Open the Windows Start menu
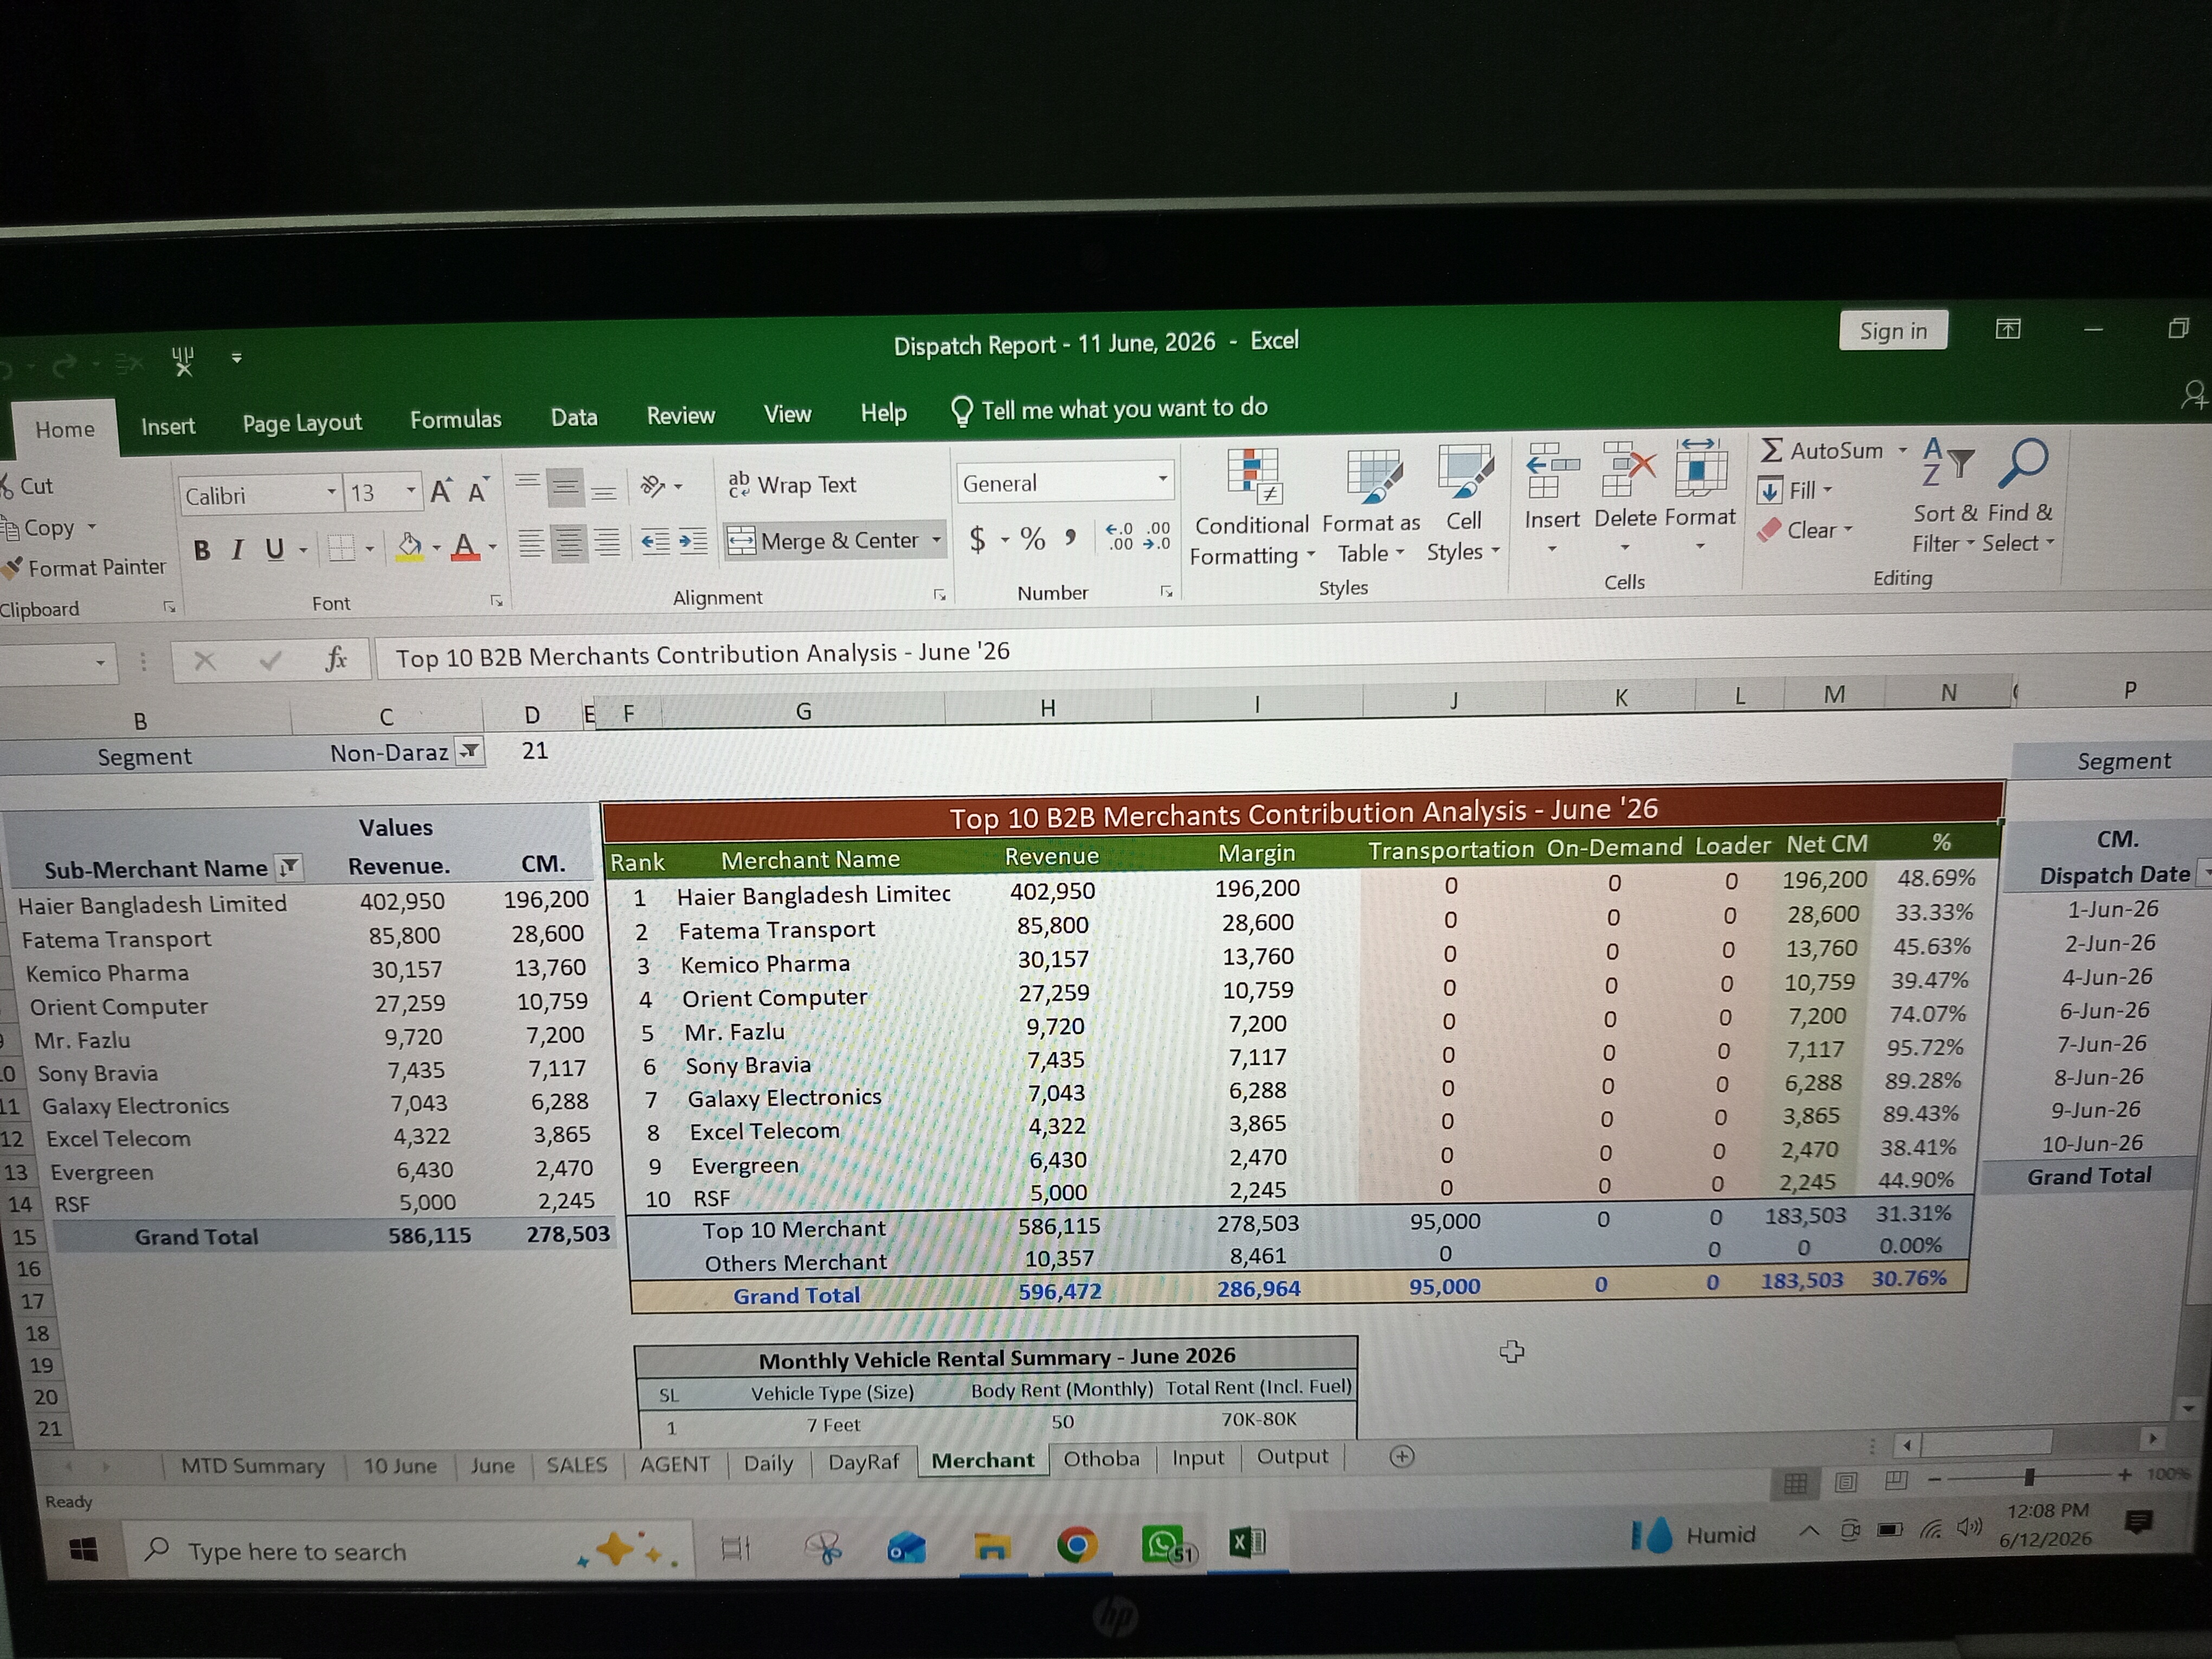2212x1659 pixels. click(x=83, y=1551)
